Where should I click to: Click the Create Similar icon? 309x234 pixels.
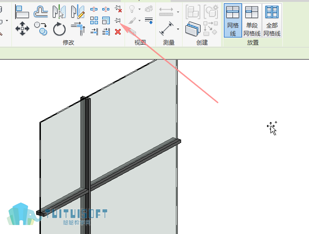click(x=211, y=29)
